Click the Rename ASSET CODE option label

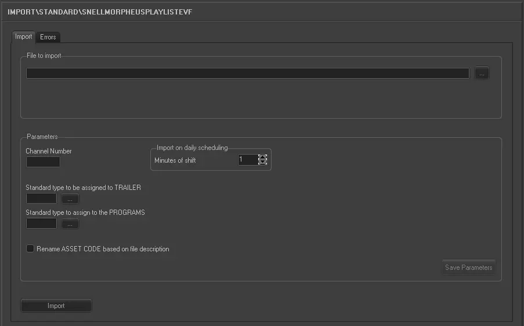tap(103, 249)
